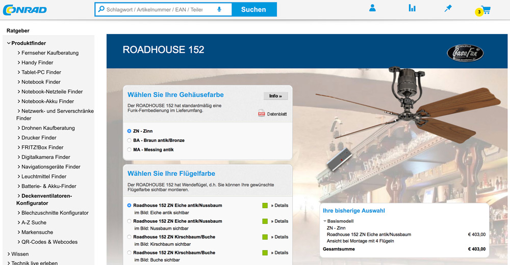
Task: Open Deckenventilatoren-Konfigurator
Action: [44, 199]
